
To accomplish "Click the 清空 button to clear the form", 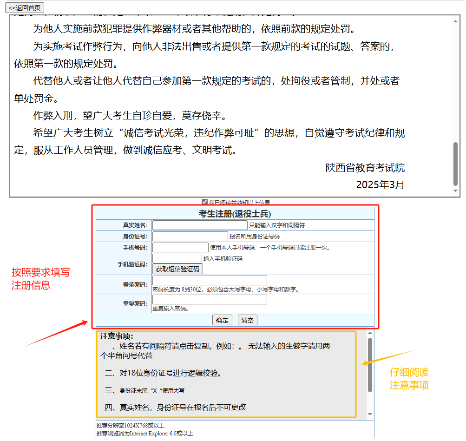I will coord(247,320).
